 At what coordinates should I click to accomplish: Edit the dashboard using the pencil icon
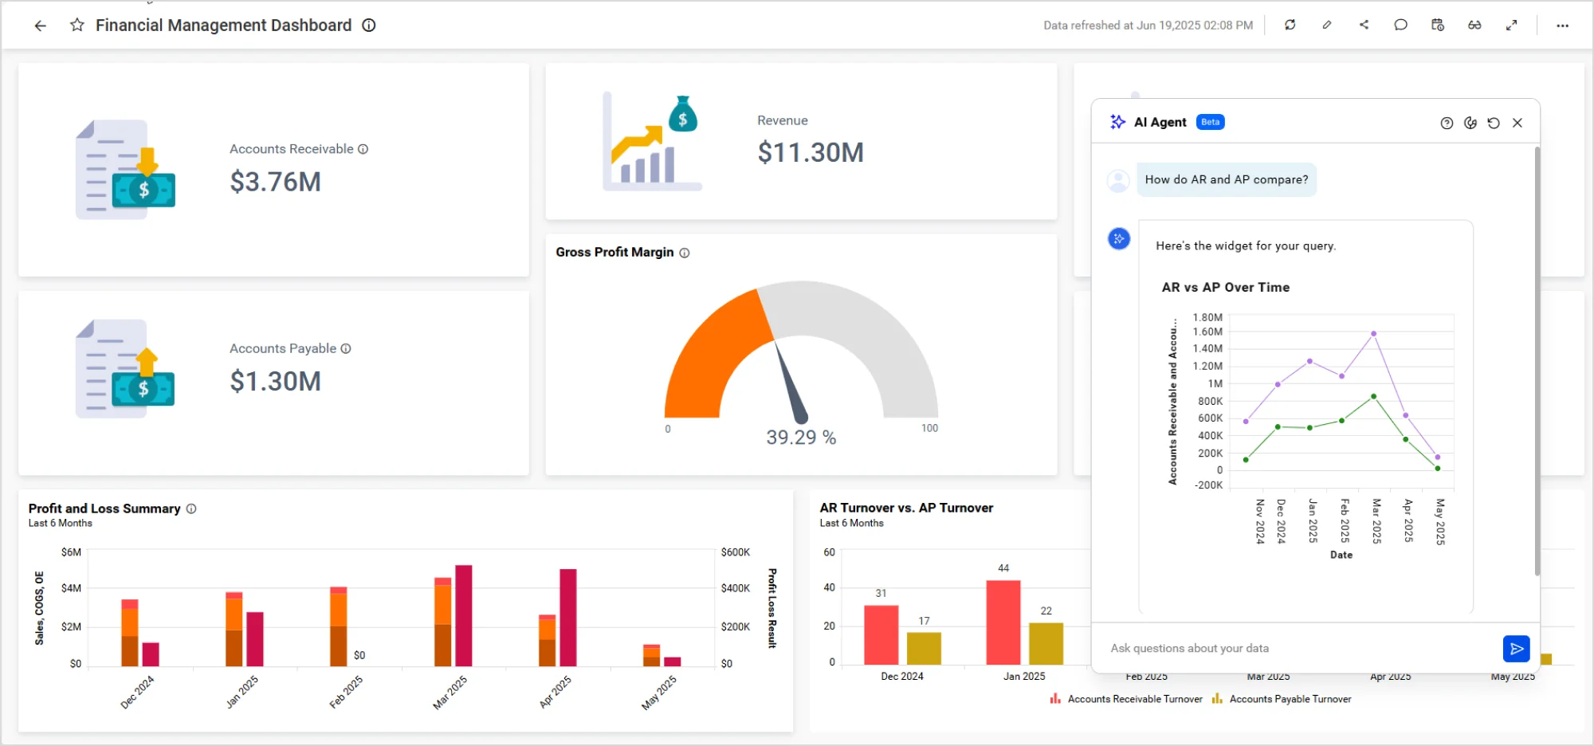point(1326,25)
